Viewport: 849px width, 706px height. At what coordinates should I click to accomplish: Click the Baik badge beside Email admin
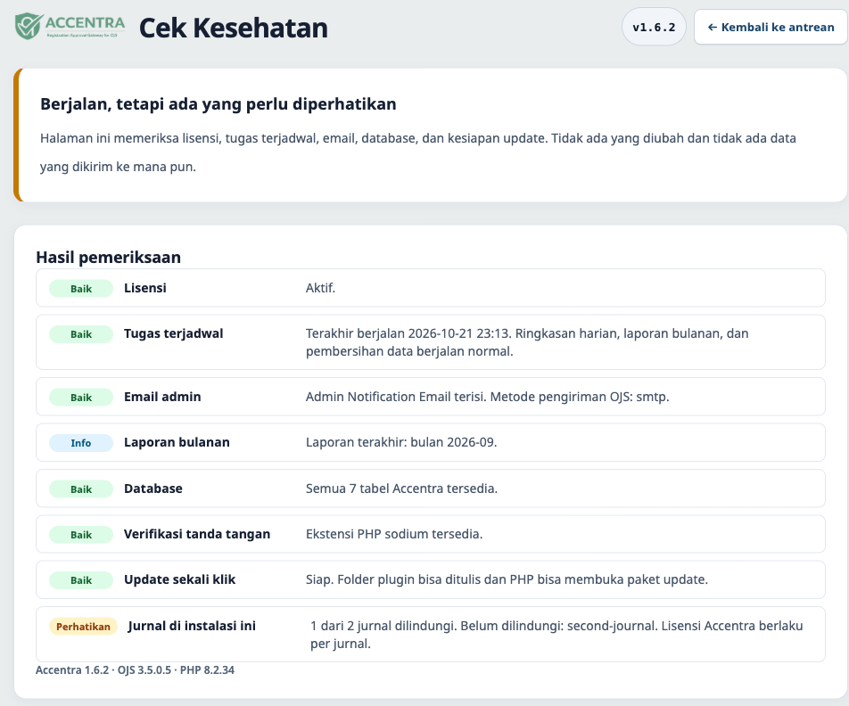(x=81, y=398)
